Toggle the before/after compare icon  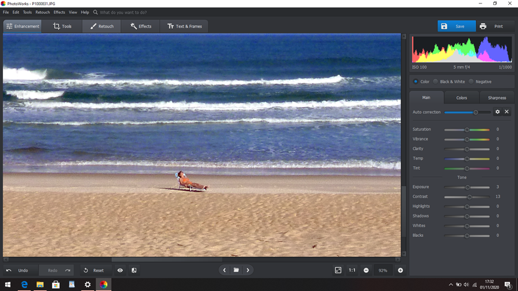134,270
